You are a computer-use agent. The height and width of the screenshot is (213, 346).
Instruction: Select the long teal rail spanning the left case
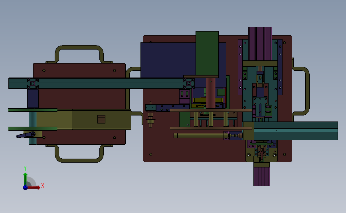click(x=101, y=83)
